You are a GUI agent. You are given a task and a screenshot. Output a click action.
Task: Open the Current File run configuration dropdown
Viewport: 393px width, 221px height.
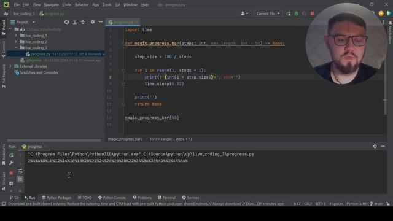pos(268,14)
